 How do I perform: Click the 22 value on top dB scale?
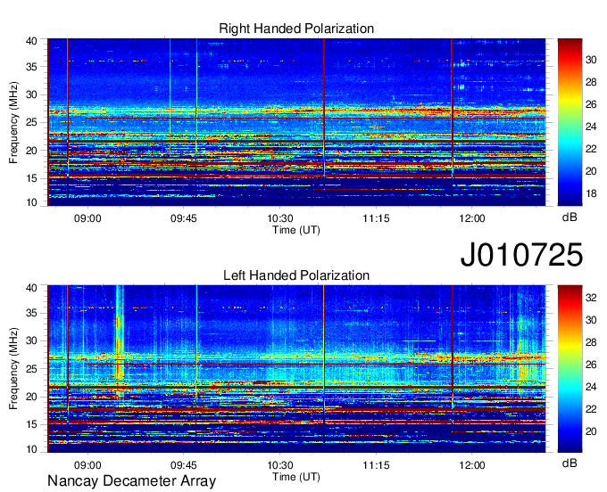click(591, 149)
